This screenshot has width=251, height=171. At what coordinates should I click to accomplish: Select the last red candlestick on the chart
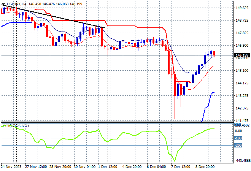click(214, 54)
